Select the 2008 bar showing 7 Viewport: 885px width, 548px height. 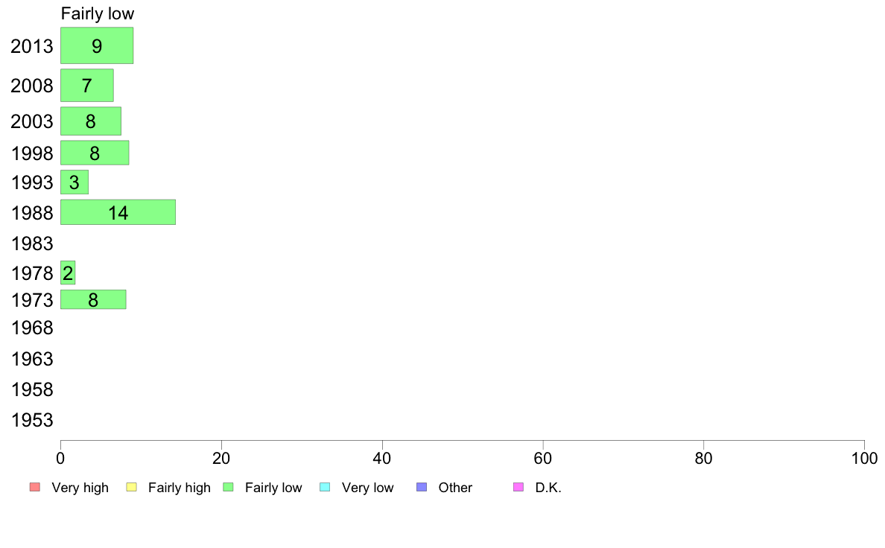point(87,85)
